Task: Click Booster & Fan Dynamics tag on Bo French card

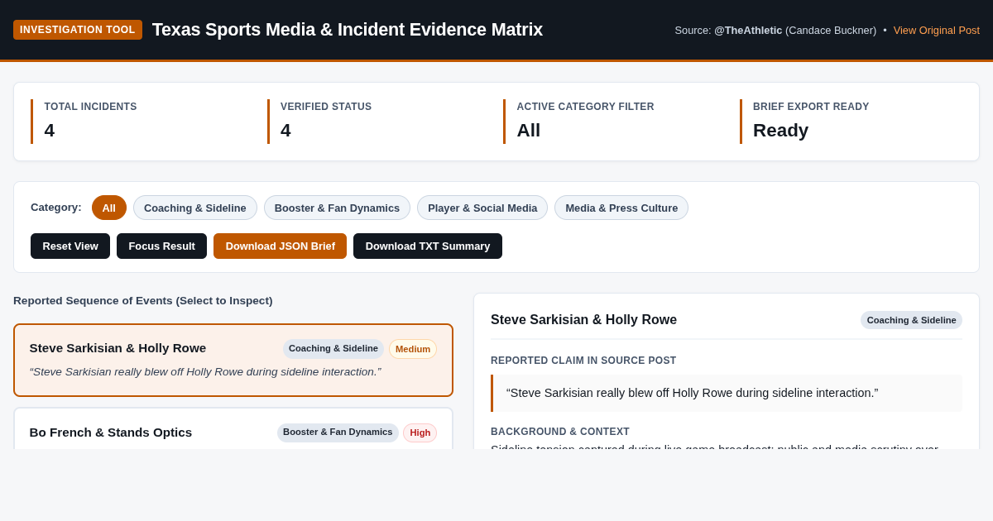Action: 338,433
